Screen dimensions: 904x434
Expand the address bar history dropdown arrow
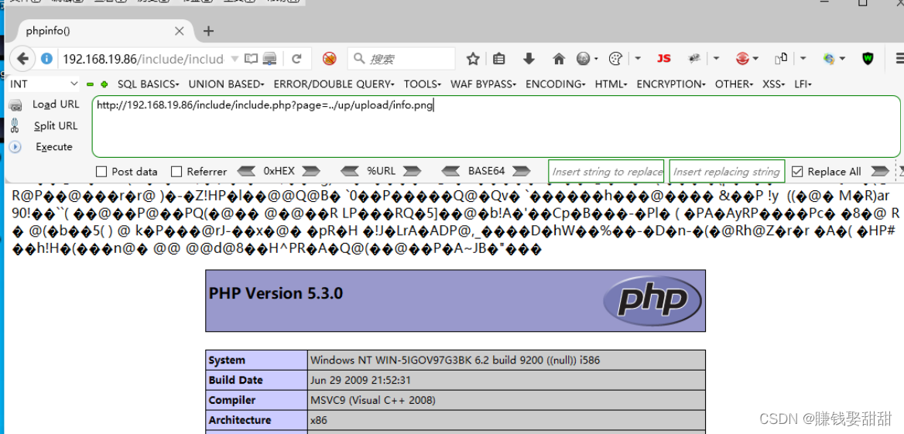pos(234,58)
